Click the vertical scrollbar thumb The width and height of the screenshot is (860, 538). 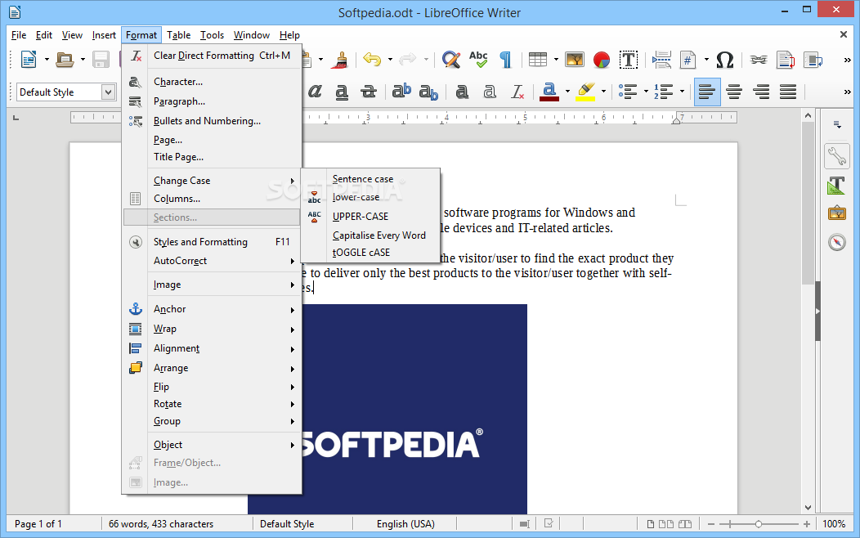pos(808,203)
